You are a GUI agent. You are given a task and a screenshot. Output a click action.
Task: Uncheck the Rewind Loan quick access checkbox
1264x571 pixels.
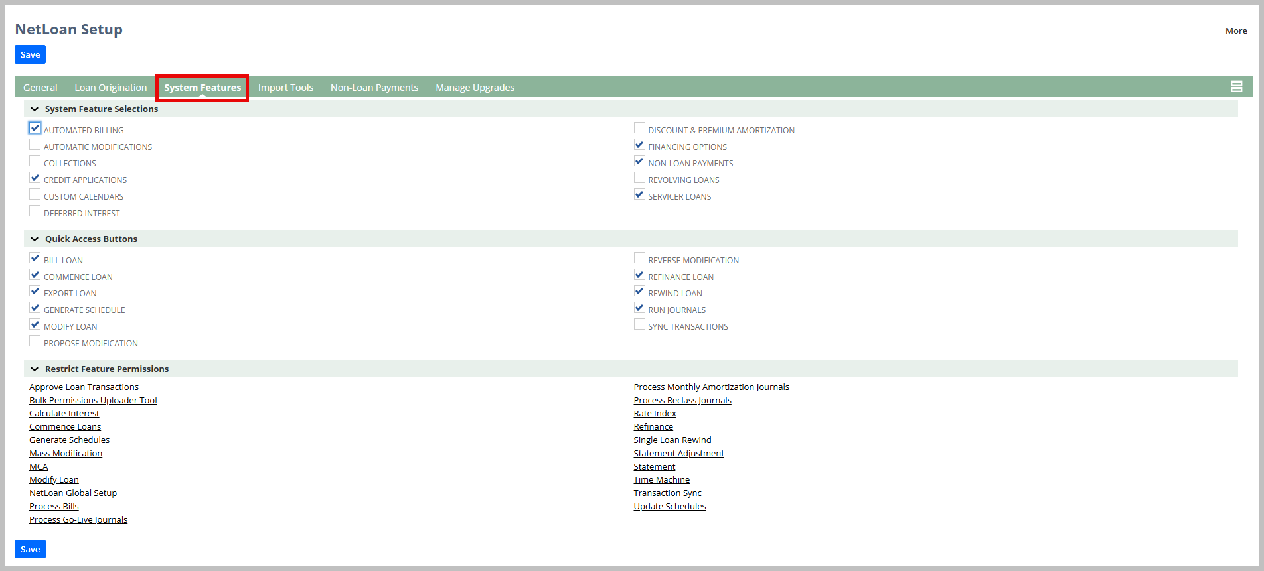click(639, 291)
